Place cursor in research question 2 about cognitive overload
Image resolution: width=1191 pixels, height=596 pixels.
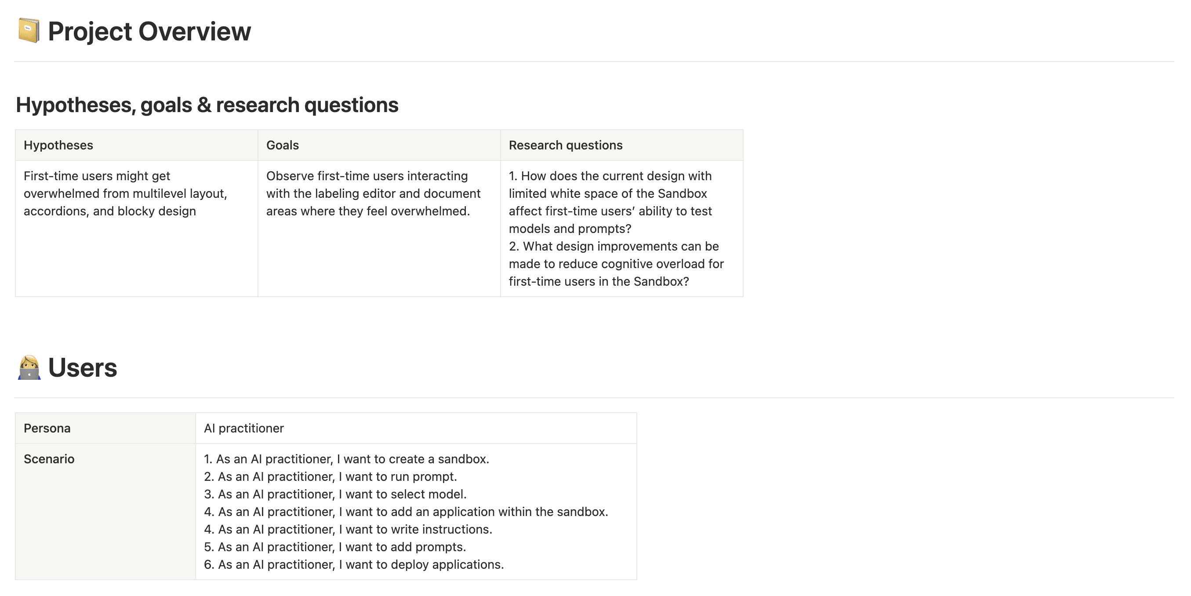tap(616, 264)
